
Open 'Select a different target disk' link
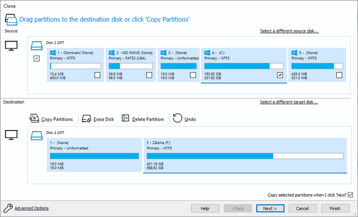click(x=289, y=102)
